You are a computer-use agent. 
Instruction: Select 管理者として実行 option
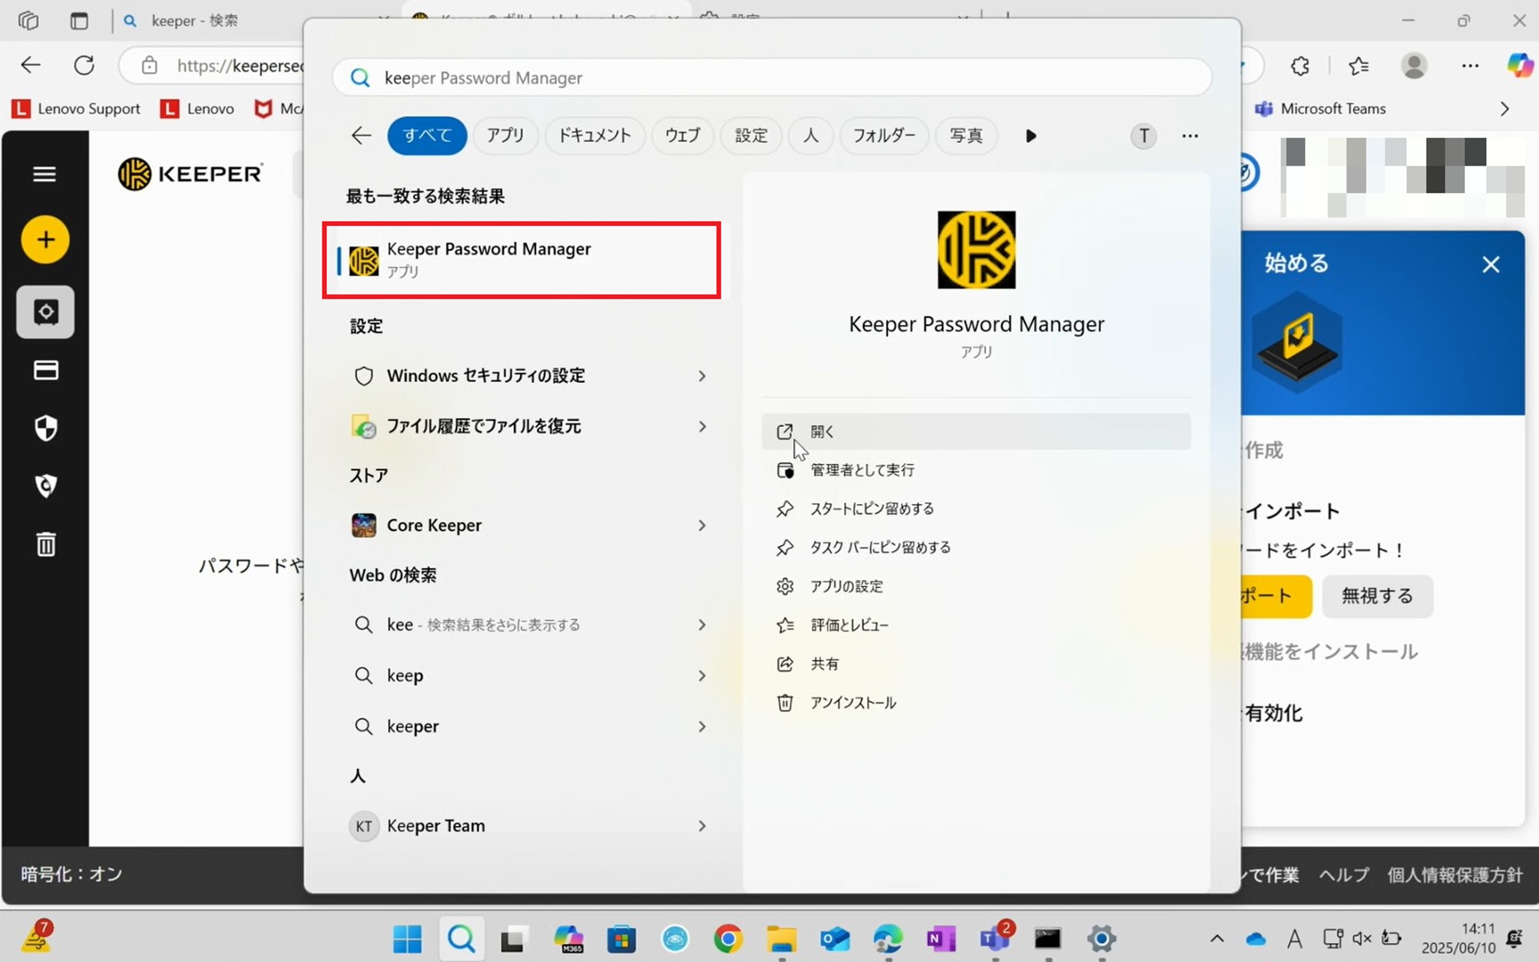click(862, 470)
